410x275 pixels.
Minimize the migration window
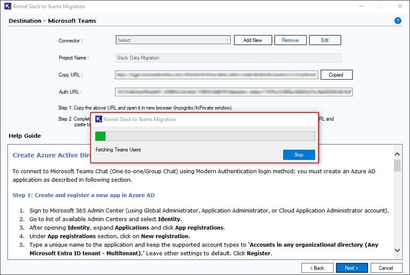point(362,6)
